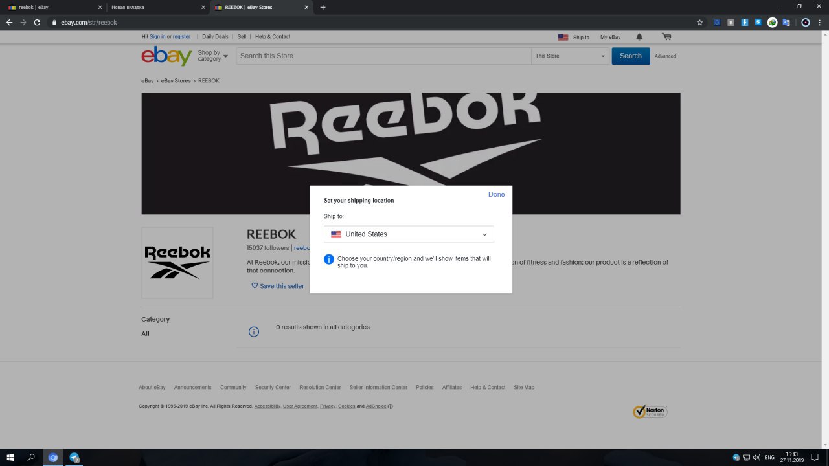
Task: Open the blue download-arrow extension
Action: (x=745, y=22)
